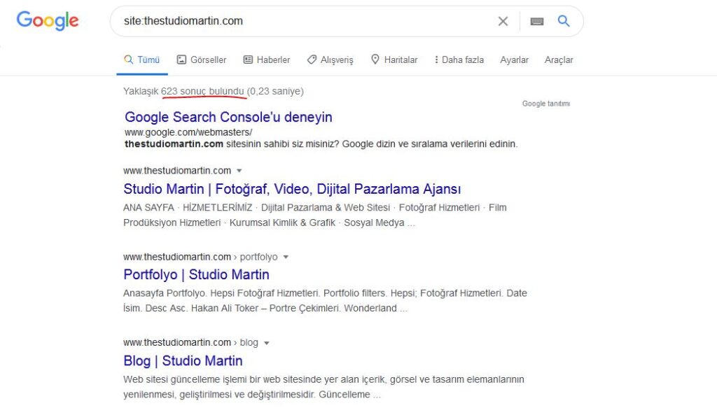Click the Haberler news icon
This screenshot has width=717, height=408.
coord(248,60)
